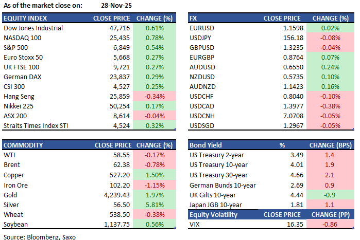Viewport: 360px width, 240px height.
Task: Select the USDJPY currency pair label
Action: click(x=201, y=38)
